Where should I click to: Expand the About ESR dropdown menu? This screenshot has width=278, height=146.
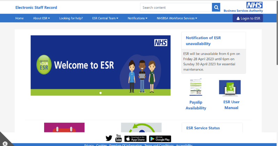pos(41,18)
